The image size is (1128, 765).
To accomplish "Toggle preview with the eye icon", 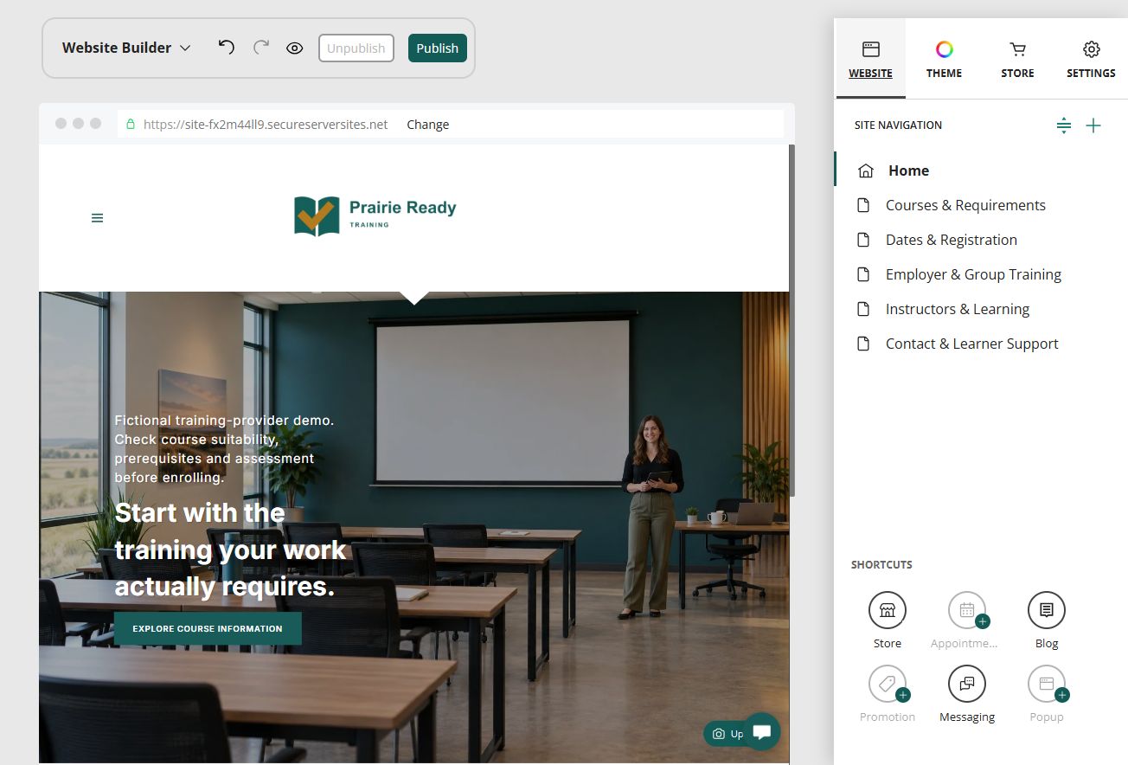I will tap(294, 48).
